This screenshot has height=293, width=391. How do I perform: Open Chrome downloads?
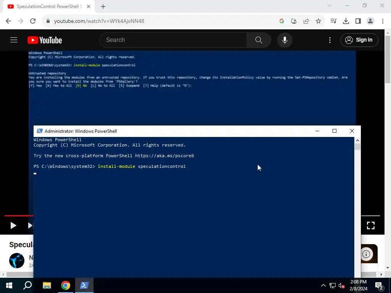tap(346, 21)
